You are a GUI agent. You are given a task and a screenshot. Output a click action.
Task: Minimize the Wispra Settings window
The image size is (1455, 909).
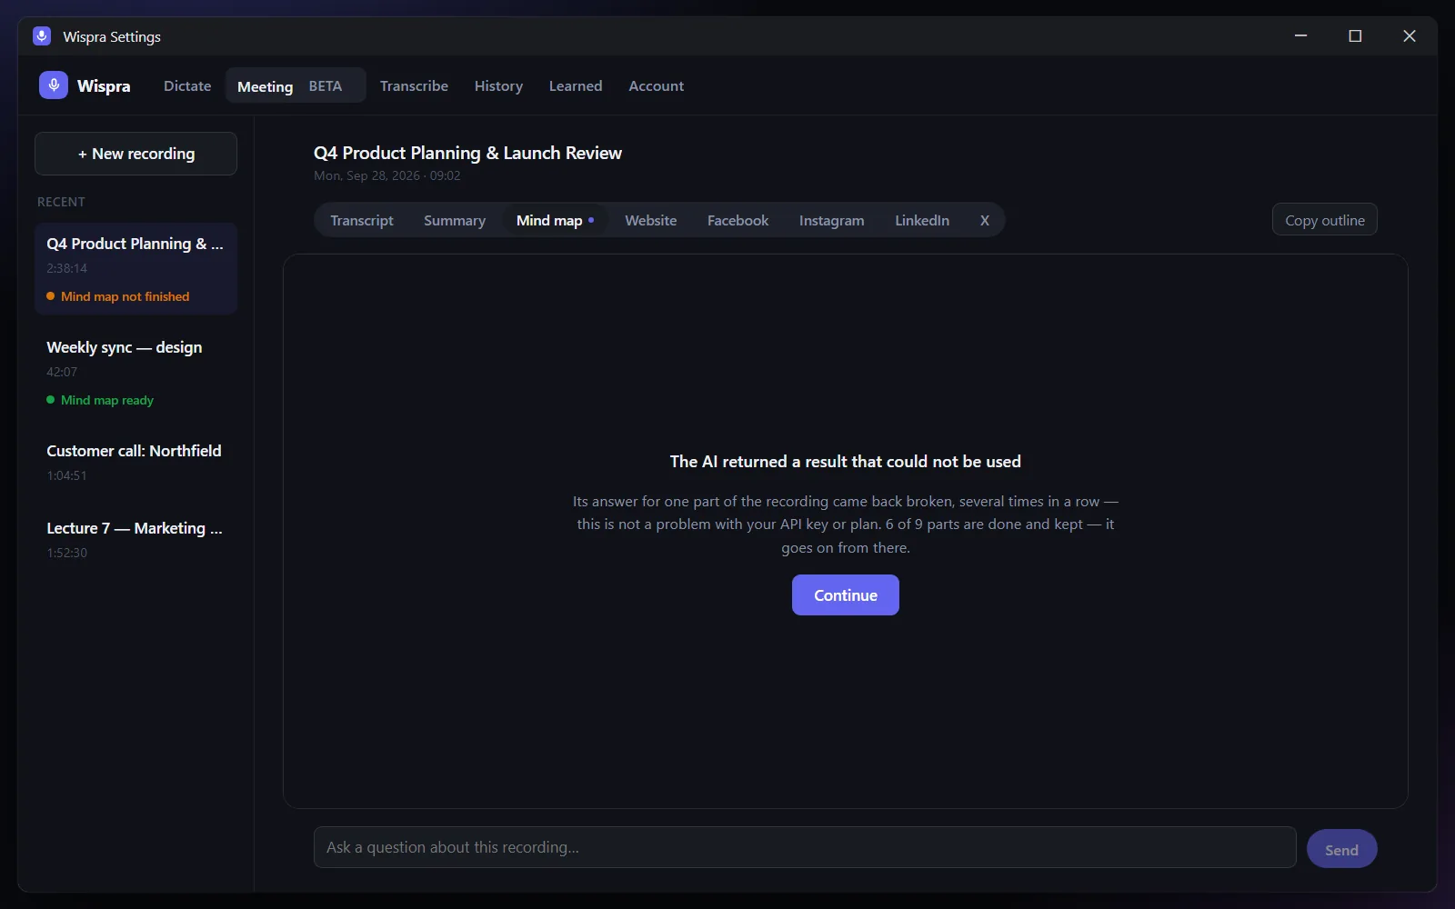point(1300,36)
